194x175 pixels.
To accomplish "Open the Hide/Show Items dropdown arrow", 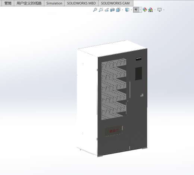I will pyautogui.click(x=140, y=10).
